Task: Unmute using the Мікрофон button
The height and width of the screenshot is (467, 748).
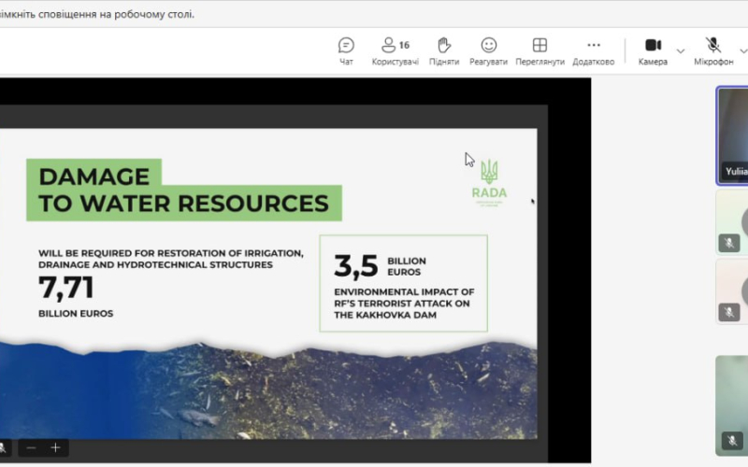Action: (713, 51)
